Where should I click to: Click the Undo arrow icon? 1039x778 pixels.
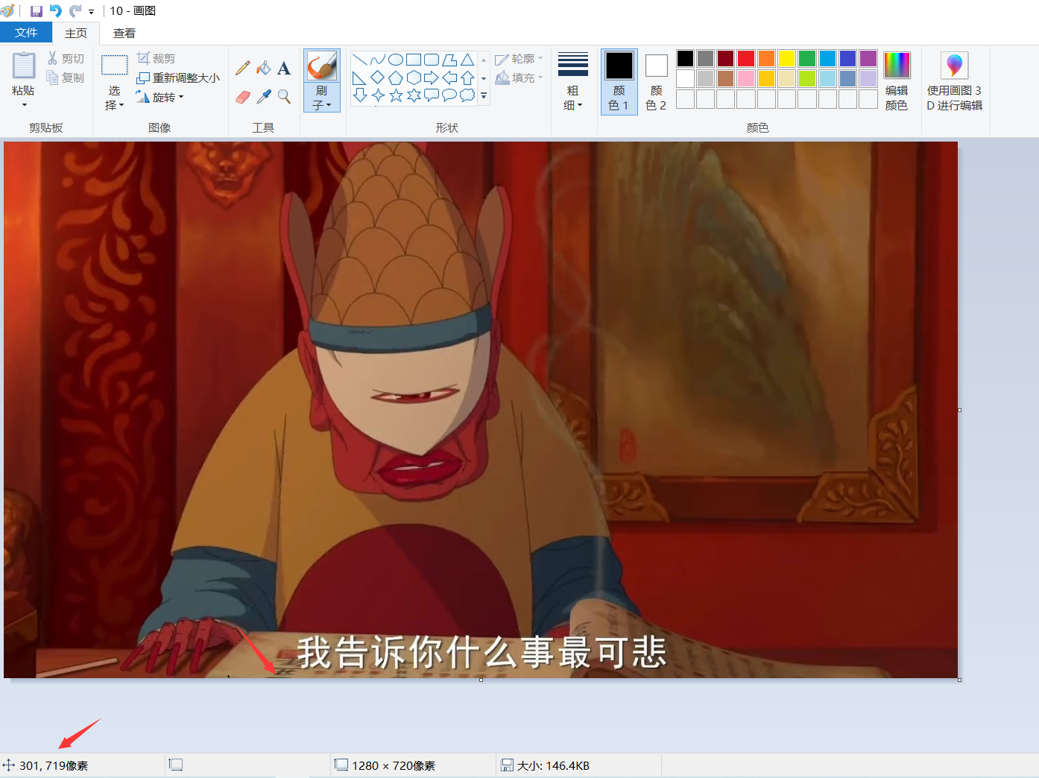pos(56,11)
